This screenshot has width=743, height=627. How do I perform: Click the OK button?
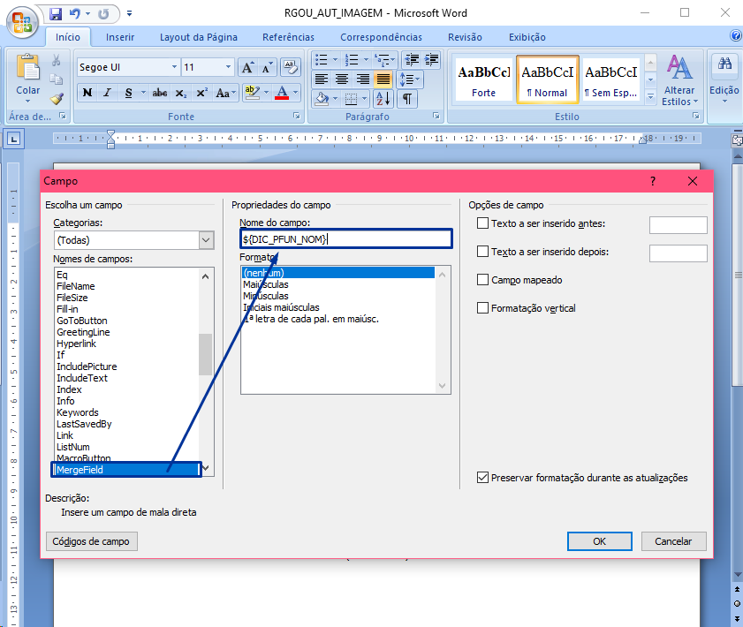pos(599,541)
